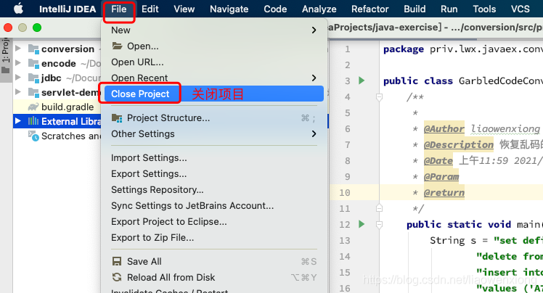Select Scratches and Consoles tree item

coord(70,136)
